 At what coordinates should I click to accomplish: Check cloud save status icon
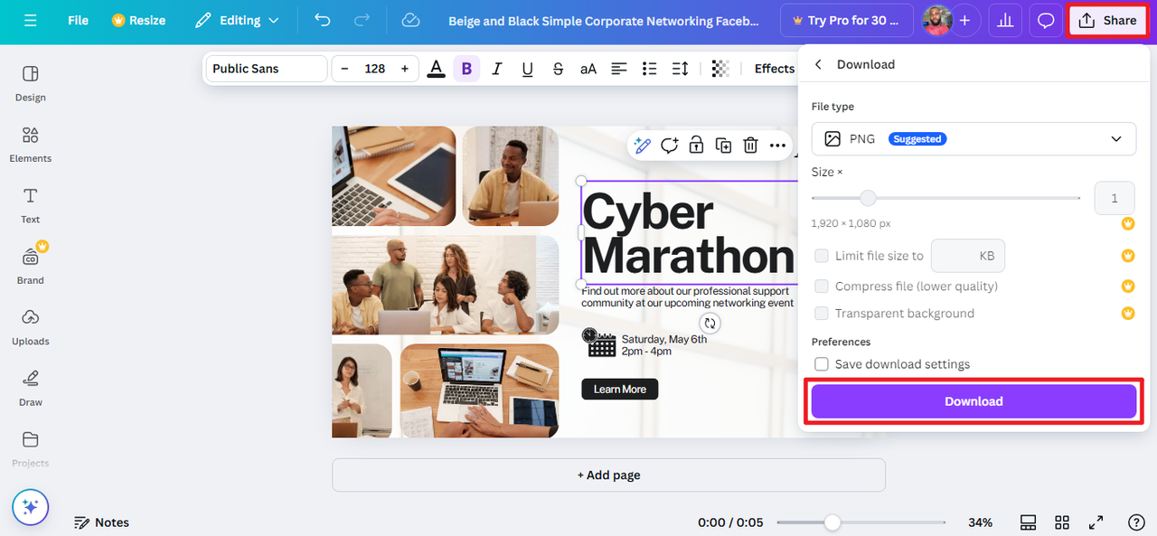pyautogui.click(x=410, y=20)
